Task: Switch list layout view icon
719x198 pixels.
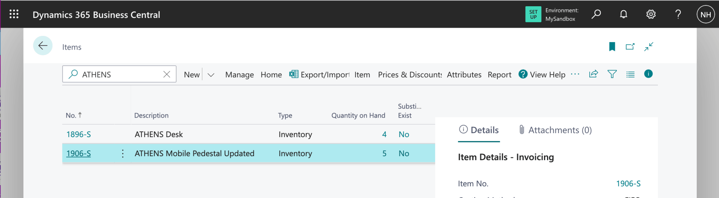Action: 630,74
